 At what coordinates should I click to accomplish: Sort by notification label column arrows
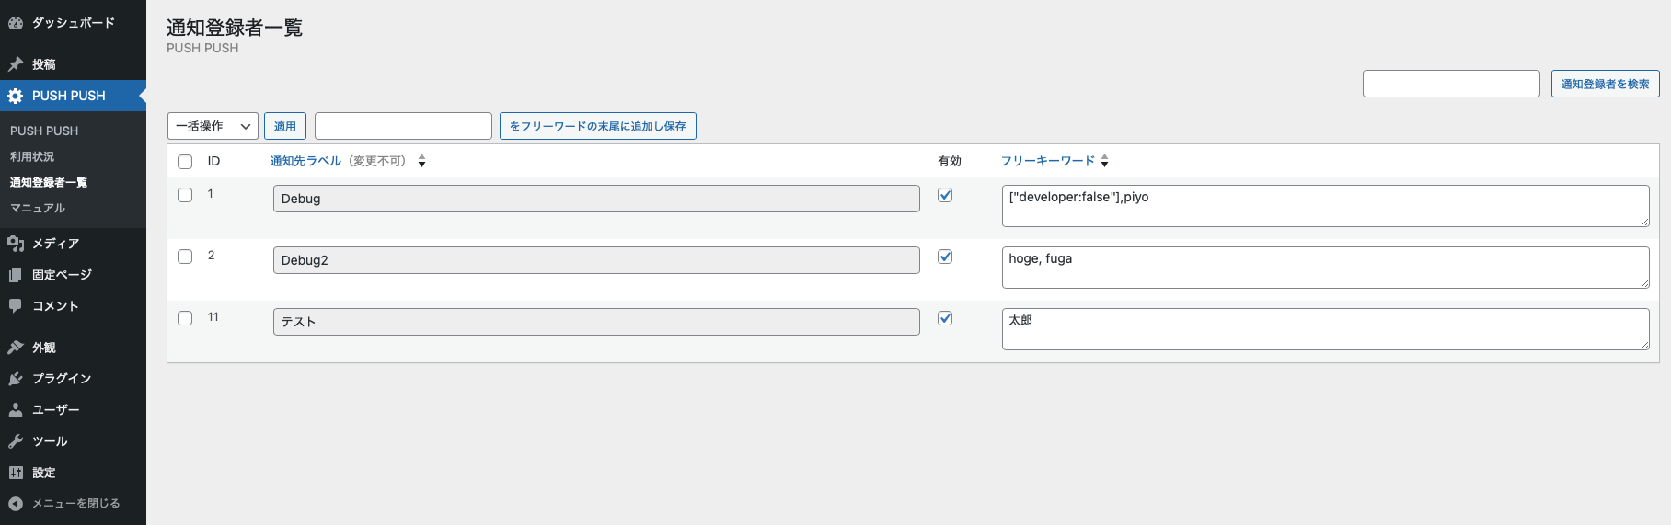[x=421, y=161]
